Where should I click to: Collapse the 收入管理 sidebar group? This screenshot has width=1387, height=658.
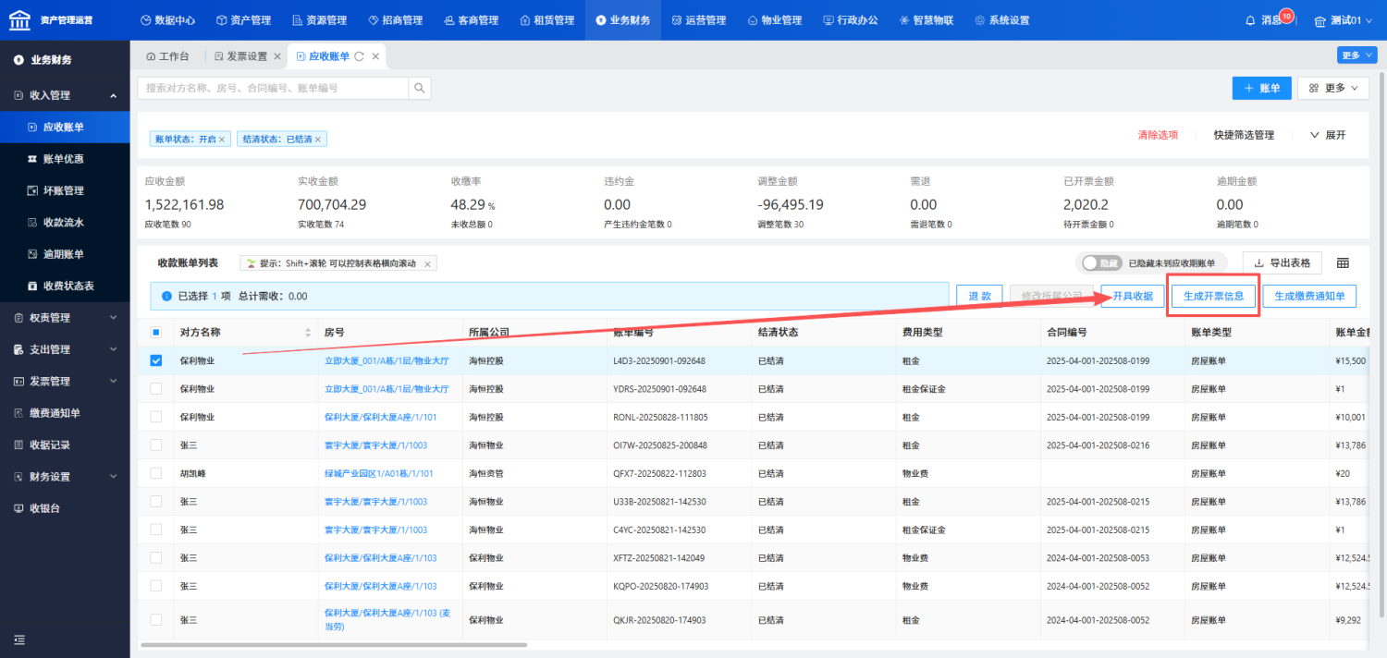tap(64, 95)
